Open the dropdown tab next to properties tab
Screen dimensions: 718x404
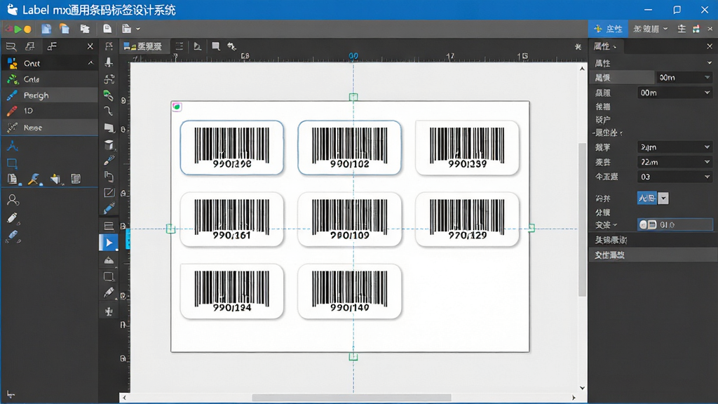(651, 29)
